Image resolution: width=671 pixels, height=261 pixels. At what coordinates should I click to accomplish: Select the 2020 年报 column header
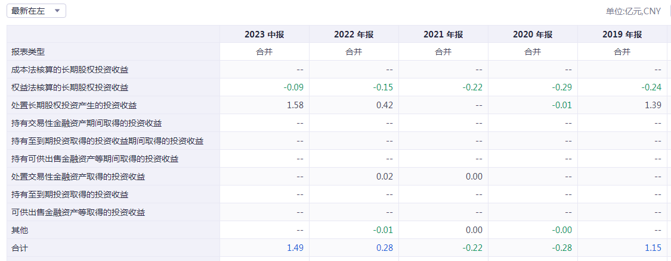[533, 34]
